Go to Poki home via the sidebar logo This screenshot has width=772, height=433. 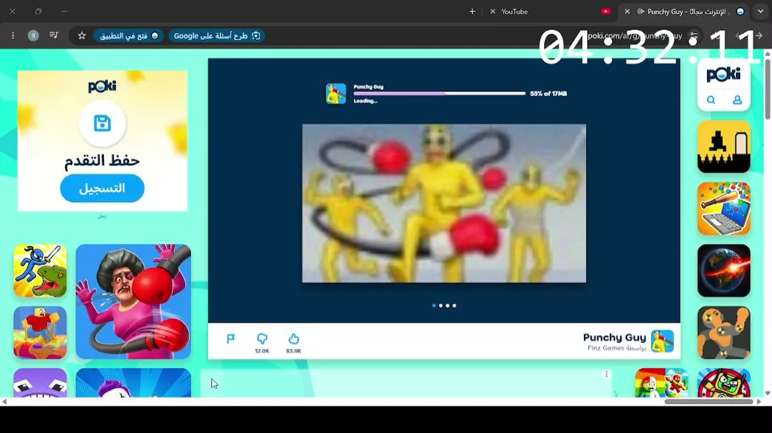coord(724,75)
